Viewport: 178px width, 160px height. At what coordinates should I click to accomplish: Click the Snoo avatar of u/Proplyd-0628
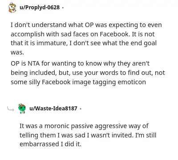(12, 8)
